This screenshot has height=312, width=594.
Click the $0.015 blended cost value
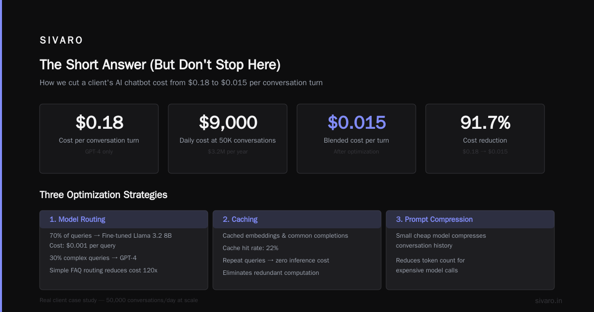(x=356, y=122)
